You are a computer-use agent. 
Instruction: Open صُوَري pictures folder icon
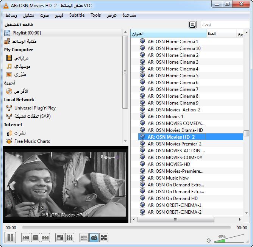coord(9,75)
